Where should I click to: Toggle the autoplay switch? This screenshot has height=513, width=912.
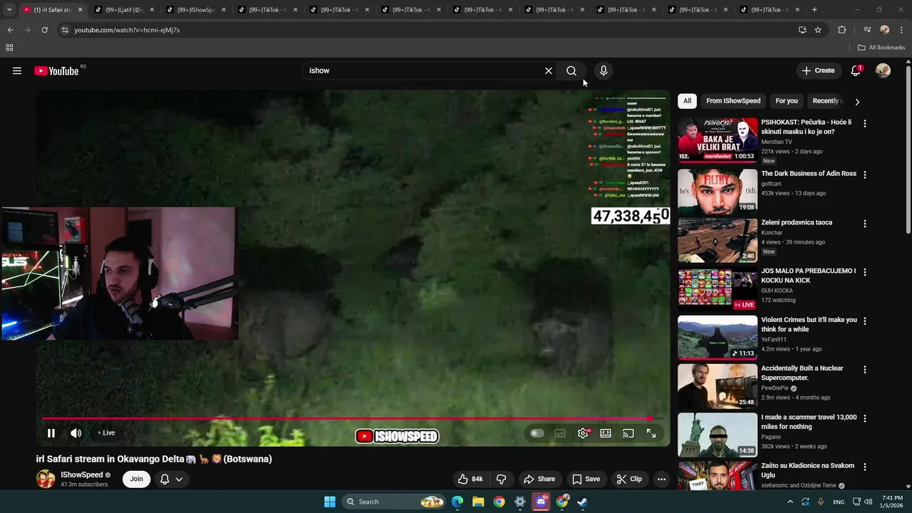[537, 433]
